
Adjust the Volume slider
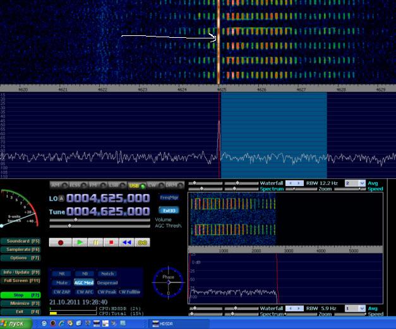(100, 220)
